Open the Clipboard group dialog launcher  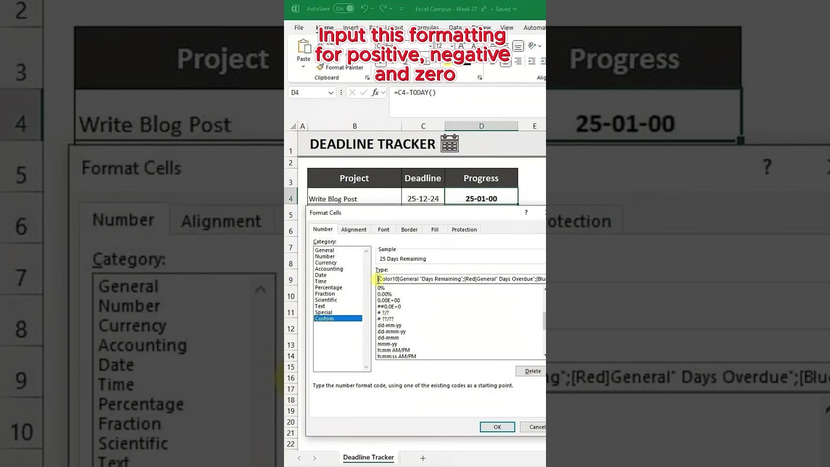367,78
